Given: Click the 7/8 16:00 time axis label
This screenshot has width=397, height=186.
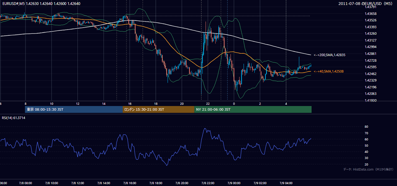Looking at the screenshot, I should 130,183.
